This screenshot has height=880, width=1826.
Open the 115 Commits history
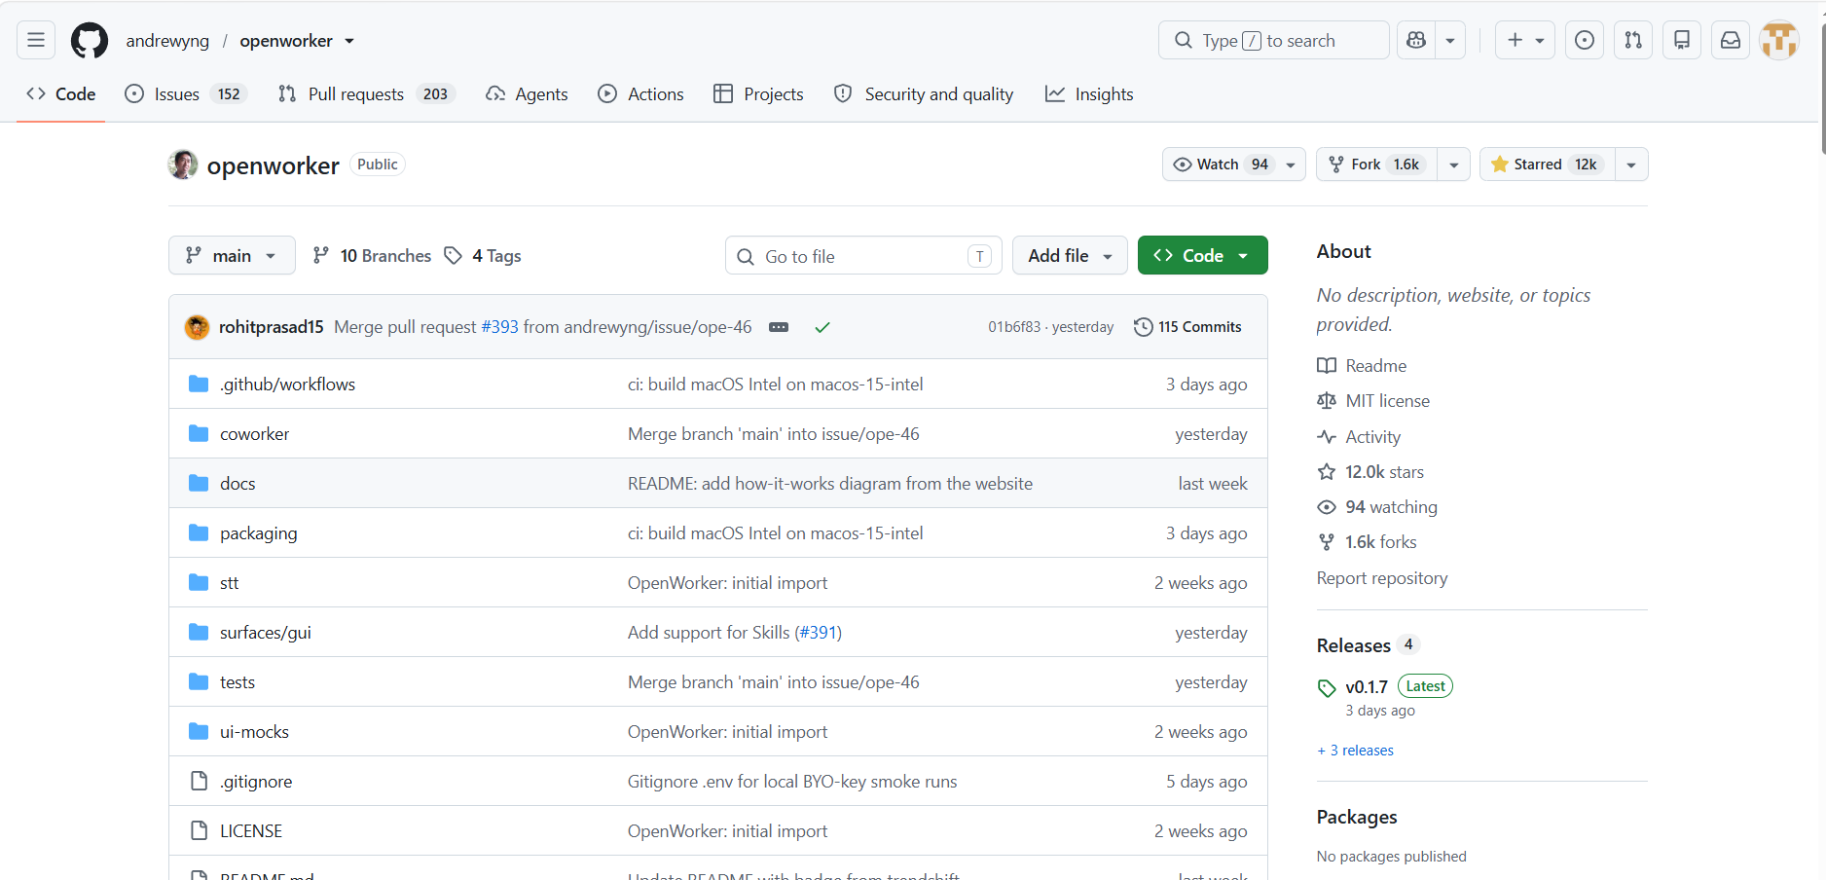(x=1187, y=327)
